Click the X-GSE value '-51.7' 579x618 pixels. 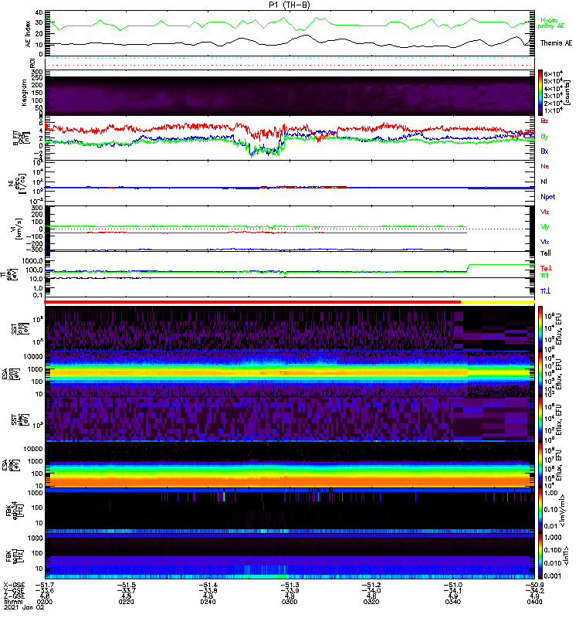(x=45, y=585)
